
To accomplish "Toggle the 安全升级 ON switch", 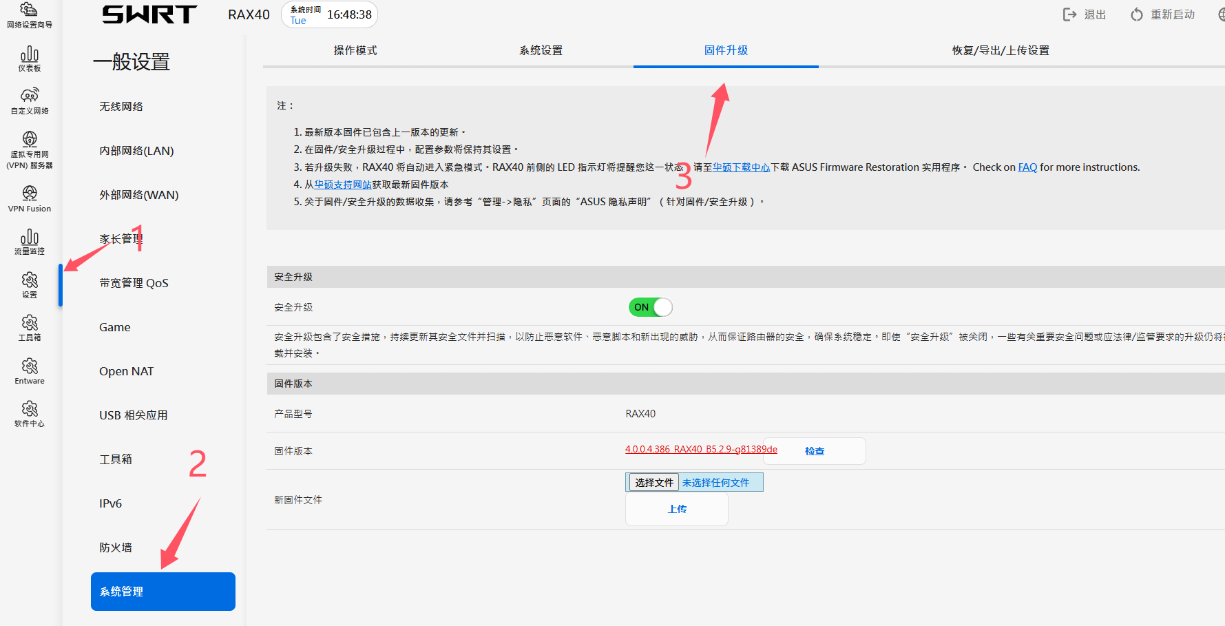I will point(650,307).
